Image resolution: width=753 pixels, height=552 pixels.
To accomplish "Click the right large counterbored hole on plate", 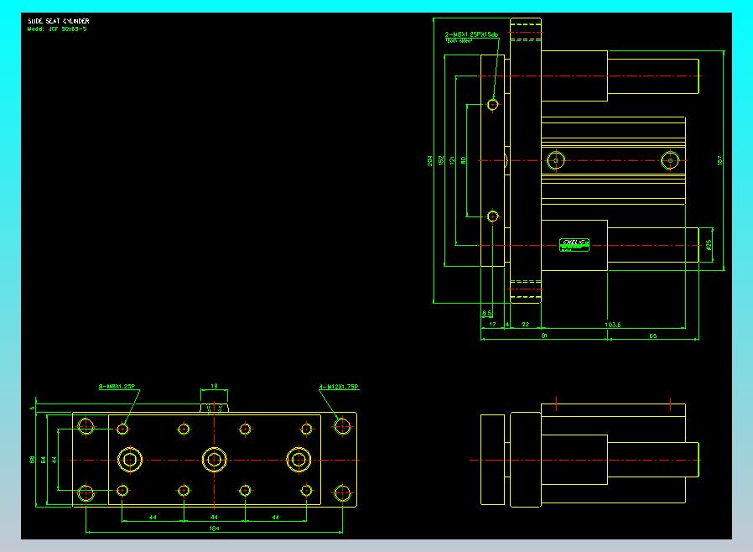I will point(299,460).
